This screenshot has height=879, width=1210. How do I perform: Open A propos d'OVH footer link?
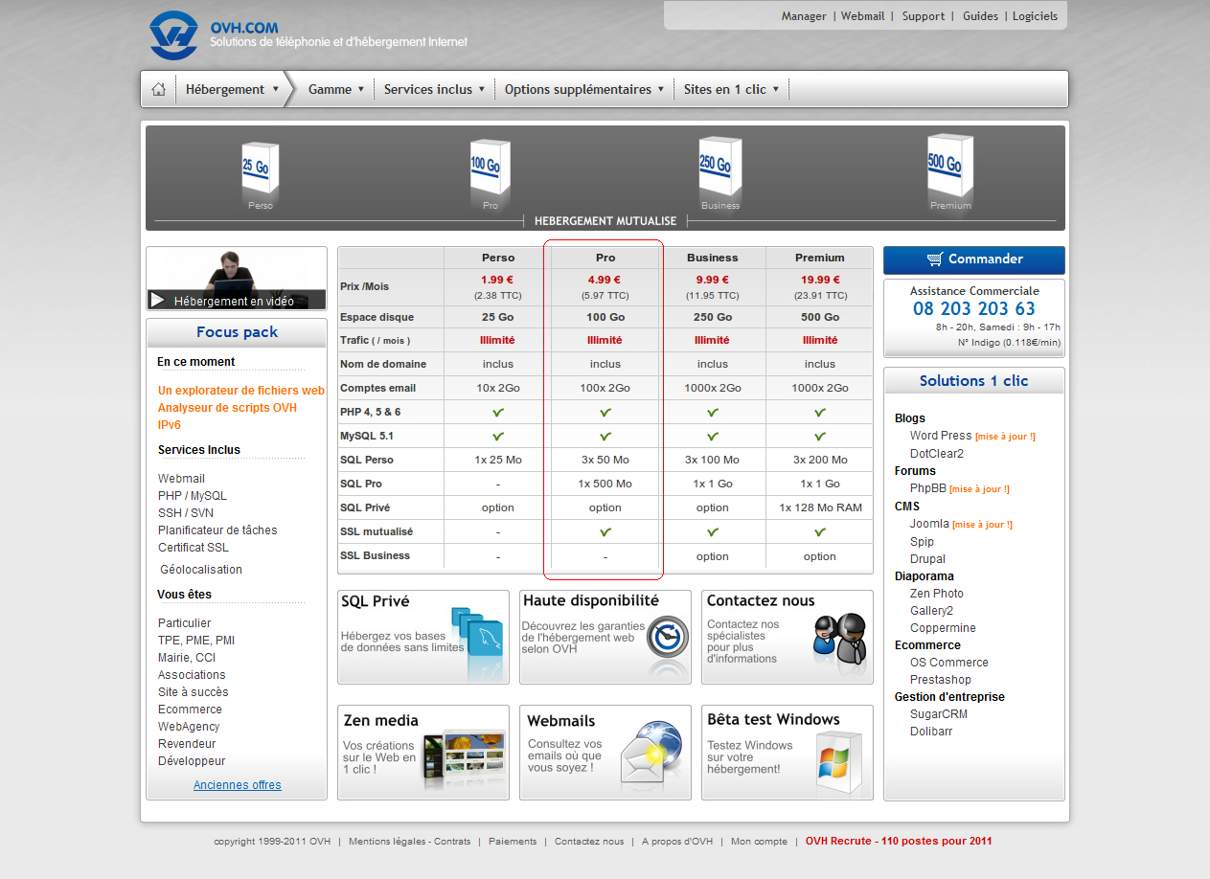pyautogui.click(x=677, y=842)
